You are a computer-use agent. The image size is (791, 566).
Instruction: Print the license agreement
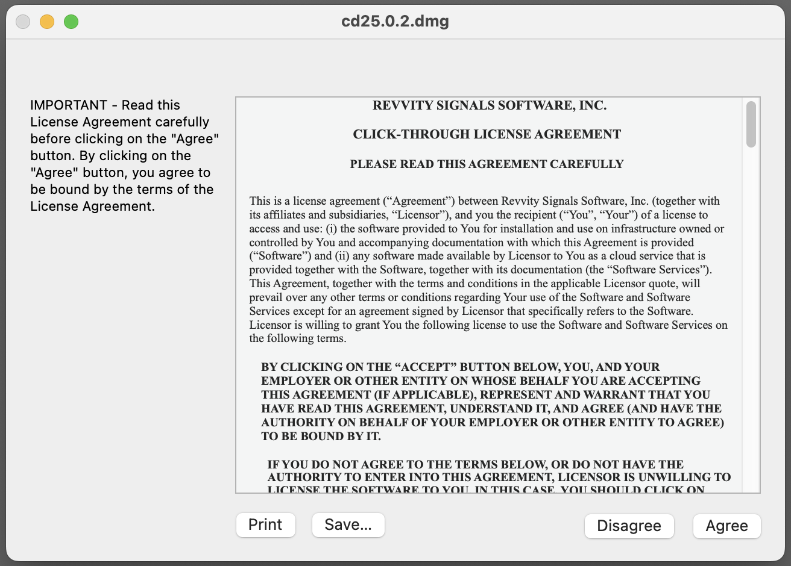(265, 524)
